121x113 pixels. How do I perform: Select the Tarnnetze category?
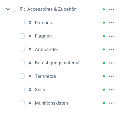tap(45, 76)
